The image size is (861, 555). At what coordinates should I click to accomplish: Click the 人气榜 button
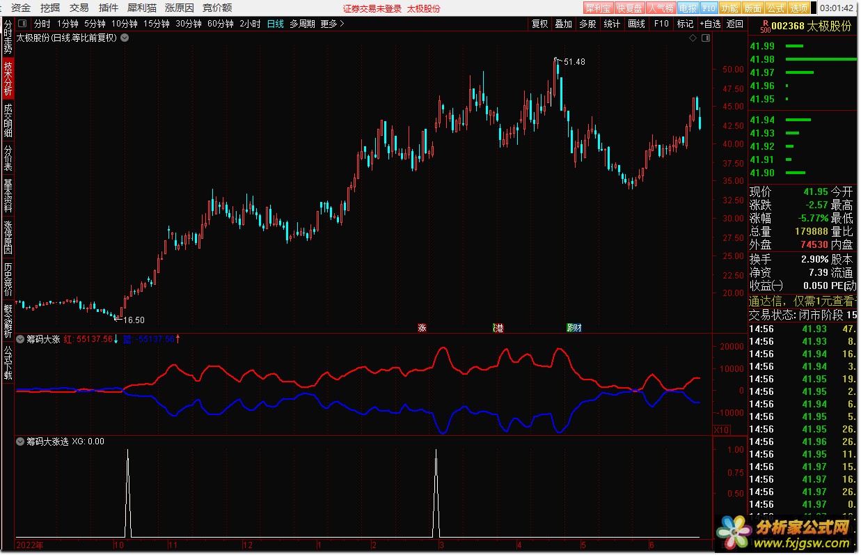[x=660, y=8]
